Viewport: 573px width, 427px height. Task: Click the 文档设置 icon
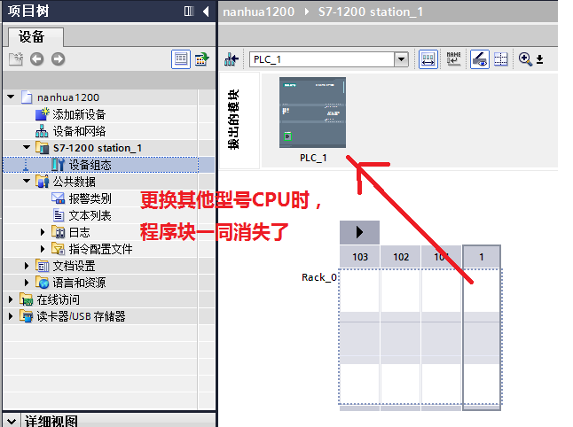tap(43, 266)
